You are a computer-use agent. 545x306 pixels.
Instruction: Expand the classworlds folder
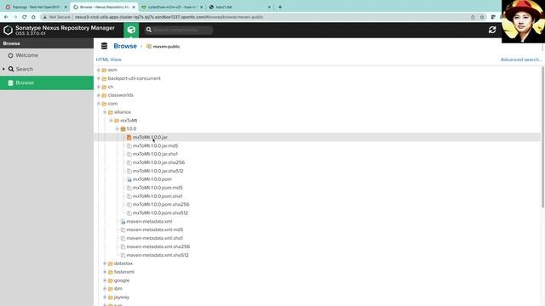point(99,95)
